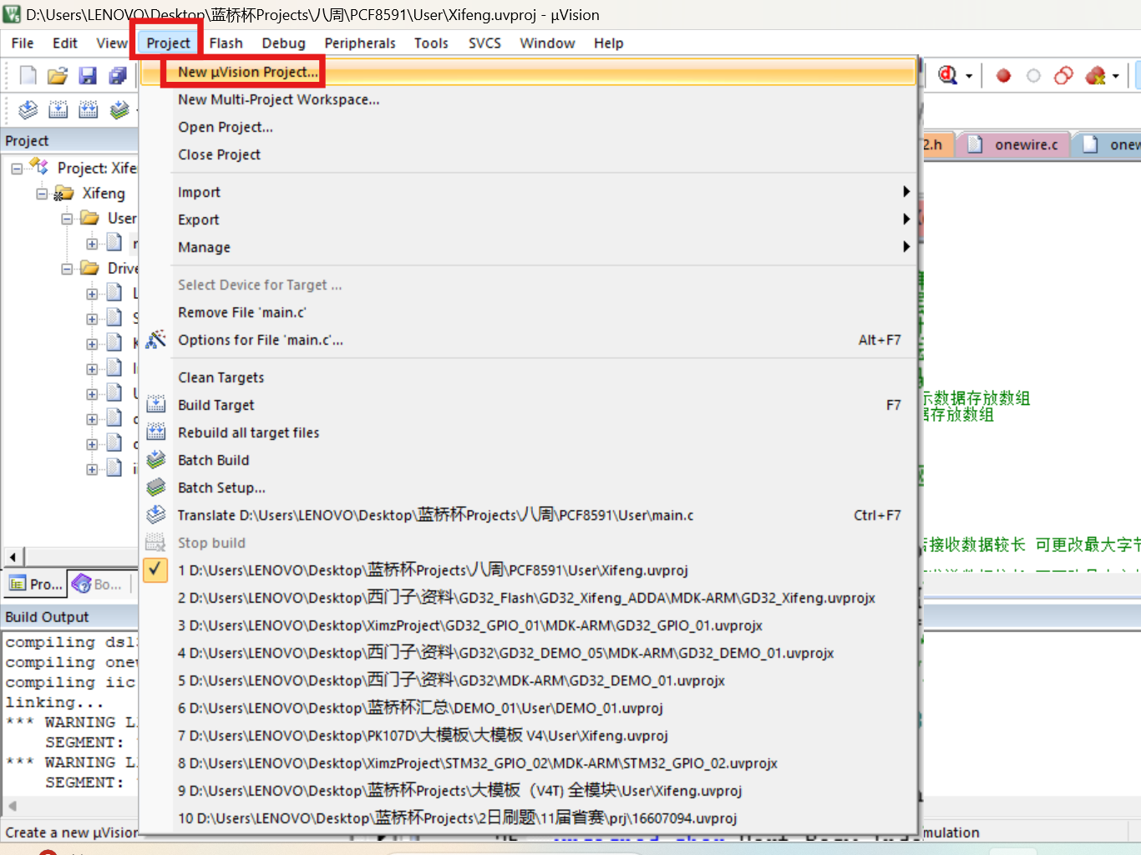
Task: Expand the file node under User group
Action: coord(92,244)
